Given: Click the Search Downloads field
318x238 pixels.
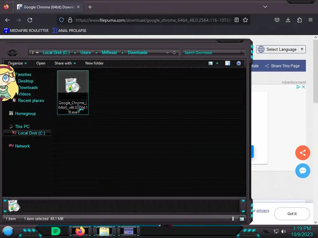Looking at the screenshot, I should coord(214,53).
